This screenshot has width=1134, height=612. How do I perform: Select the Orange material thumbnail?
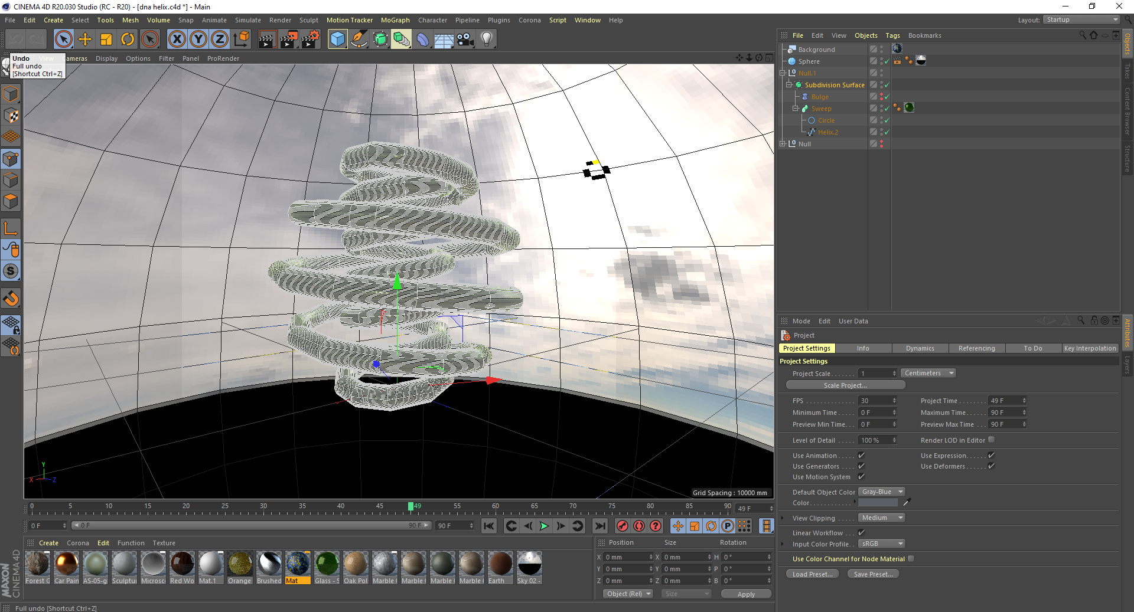[x=240, y=567]
